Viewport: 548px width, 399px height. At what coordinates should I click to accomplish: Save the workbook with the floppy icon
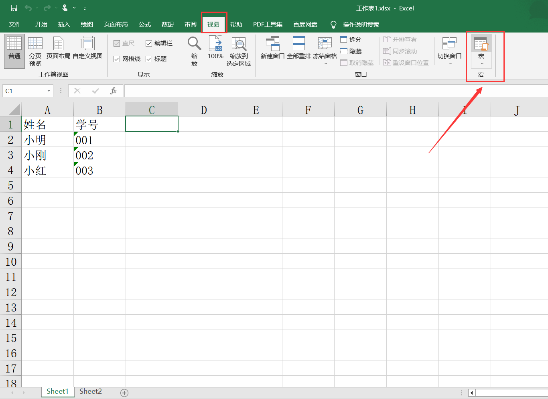click(14, 8)
